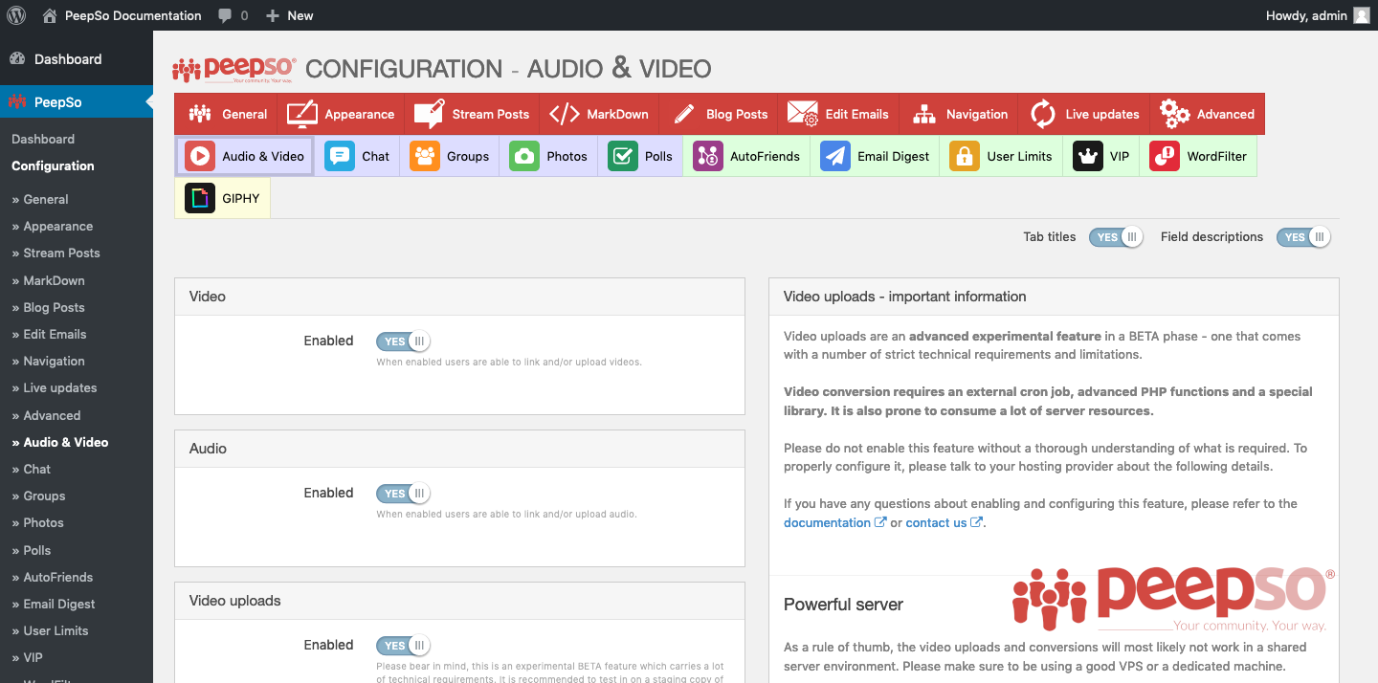The height and width of the screenshot is (683, 1378).
Task: Click the WordFilter red icon
Action: pos(1165,156)
